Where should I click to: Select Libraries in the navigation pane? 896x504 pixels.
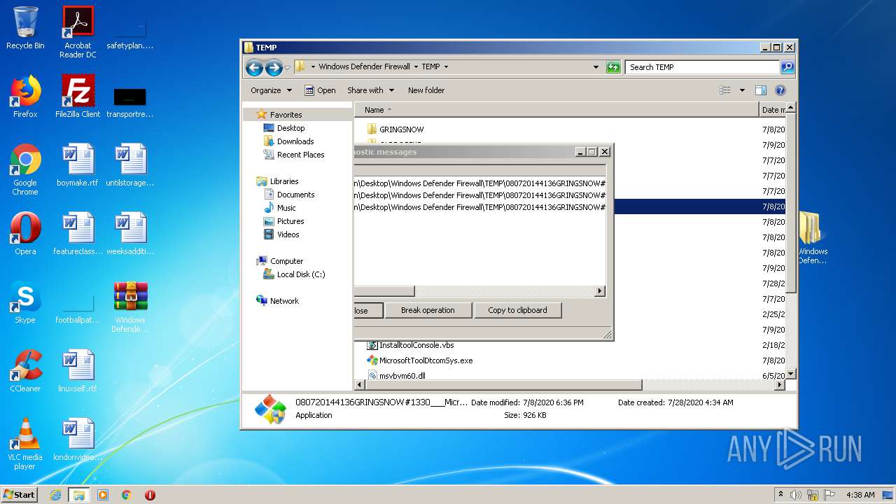pyautogui.click(x=284, y=181)
